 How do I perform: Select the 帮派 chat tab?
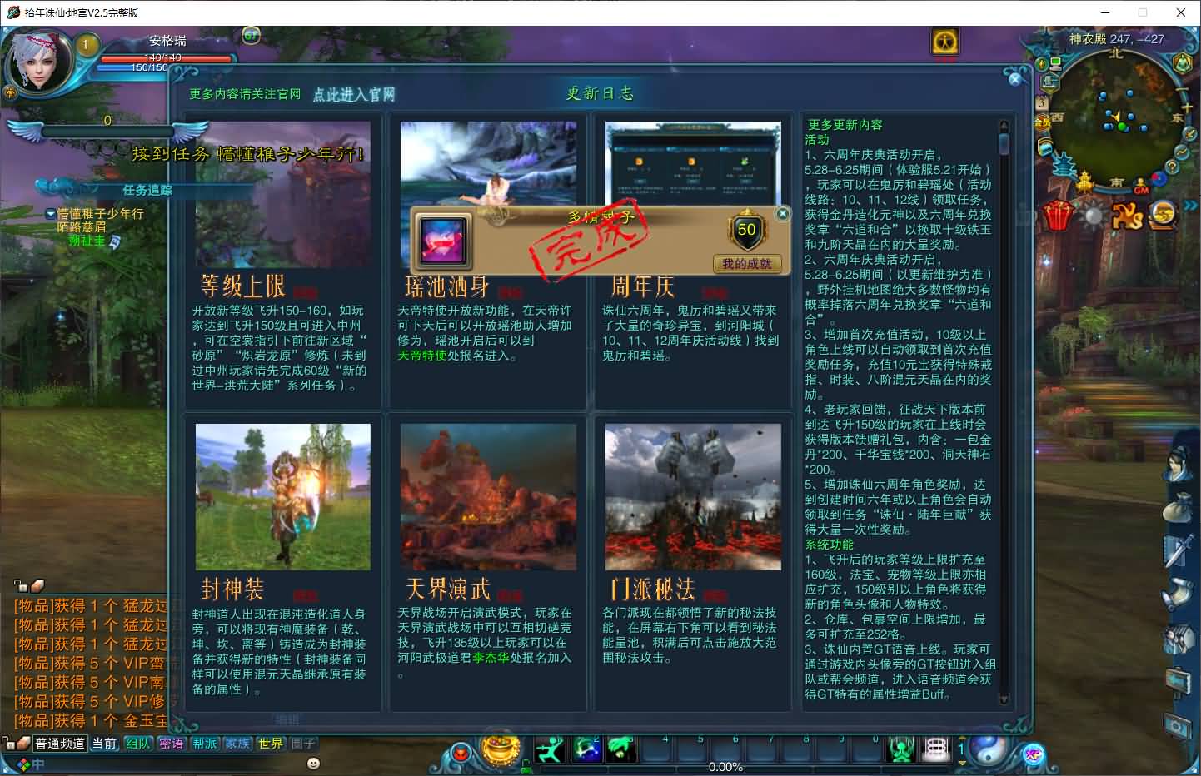point(205,744)
